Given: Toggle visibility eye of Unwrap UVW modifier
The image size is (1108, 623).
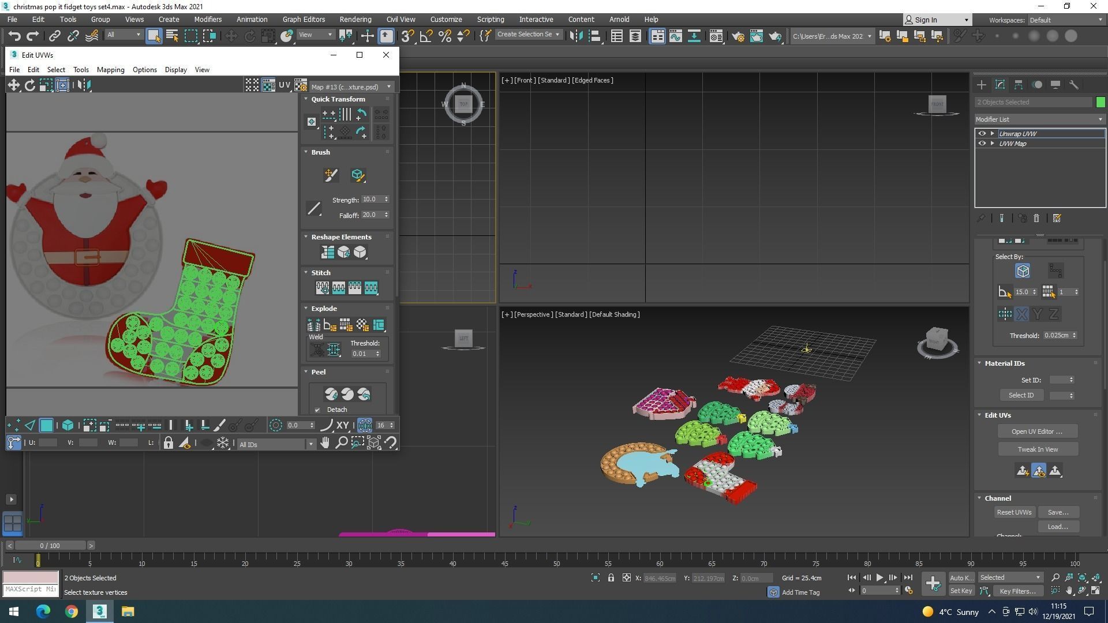Looking at the screenshot, I should pyautogui.click(x=982, y=133).
